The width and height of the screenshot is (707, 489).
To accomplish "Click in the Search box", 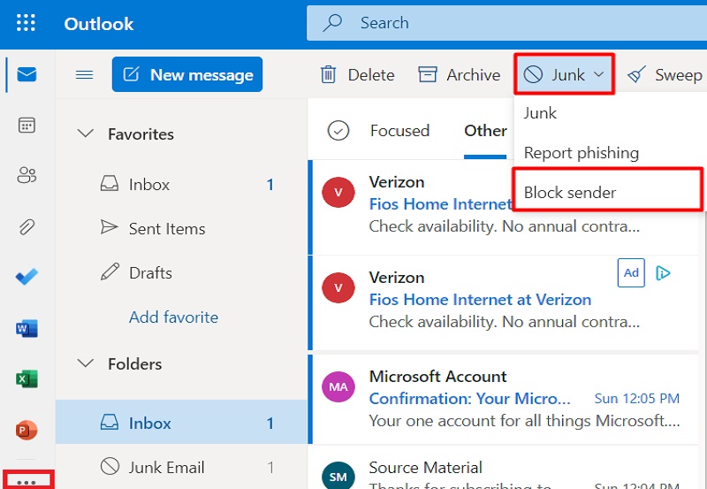I will [513, 24].
